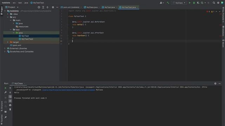Screen dimensions: 225x126
Task: Open Project panel options gear
Action: coord(53,7)
